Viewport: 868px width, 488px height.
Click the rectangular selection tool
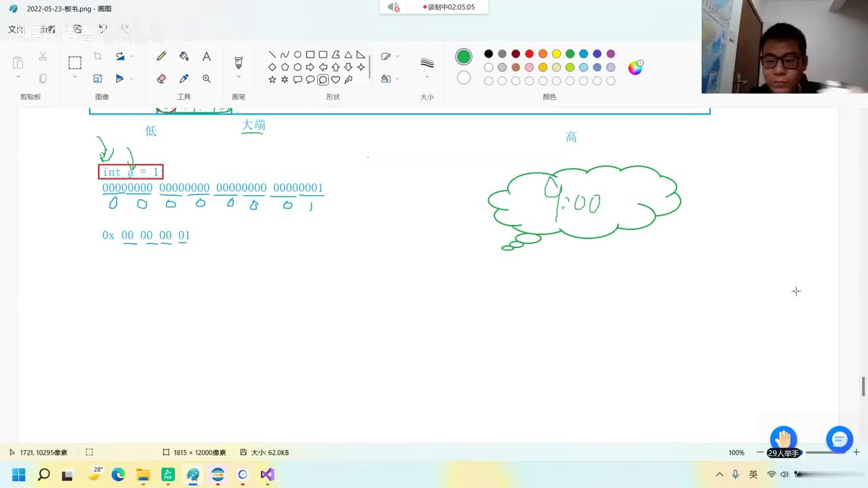(75, 62)
